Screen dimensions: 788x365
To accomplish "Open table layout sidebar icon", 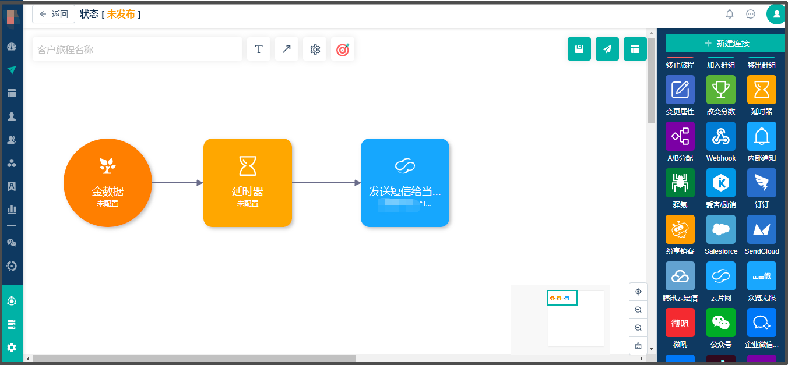I will tap(12, 93).
